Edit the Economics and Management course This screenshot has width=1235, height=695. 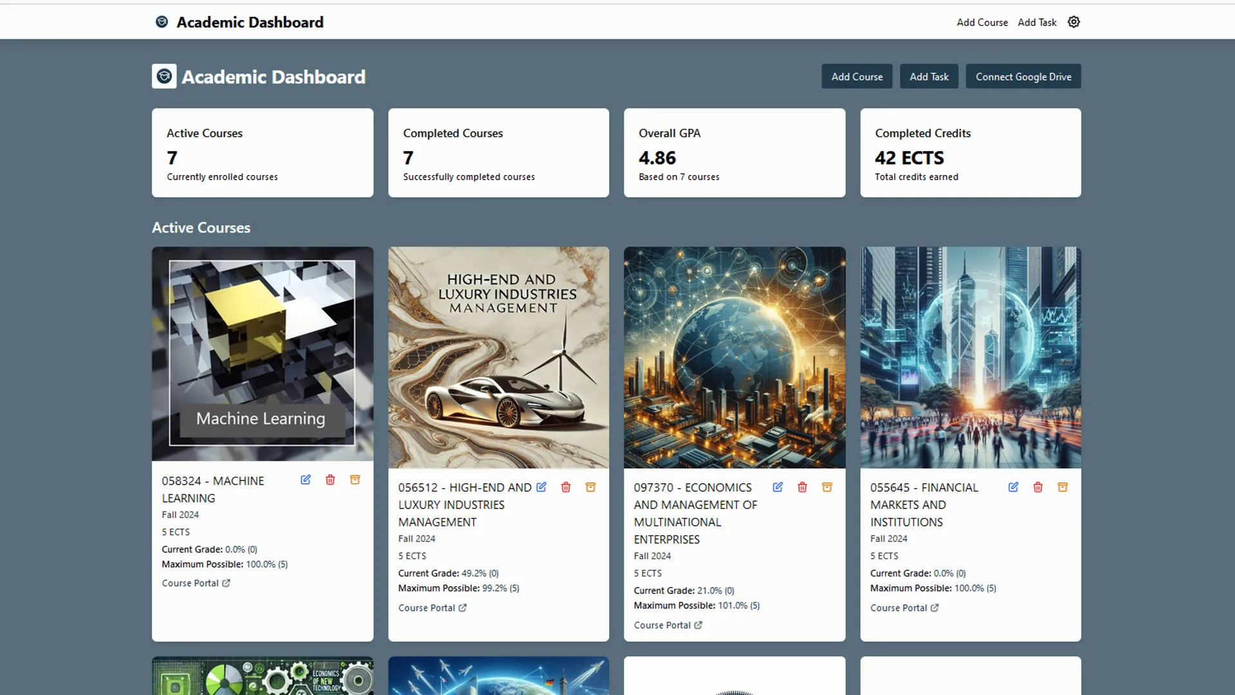(778, 487)
